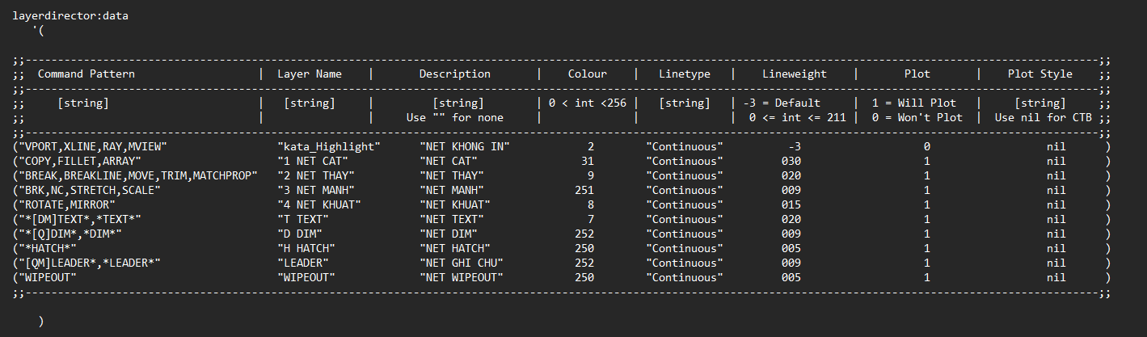Click the "NET KHONG IN" description string
This screenshot has height=337, width=1147.
pos(465,146)
